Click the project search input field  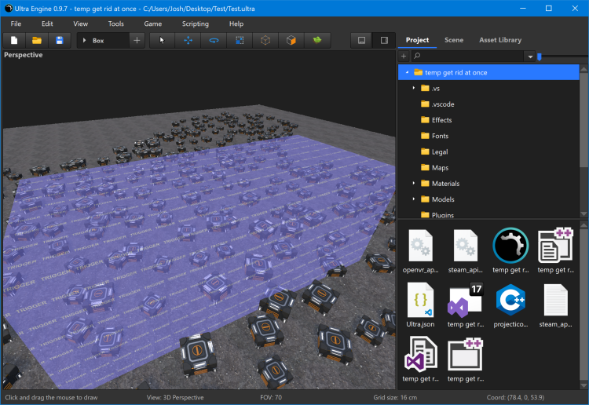pyautogui.click(x=471, y=57)
